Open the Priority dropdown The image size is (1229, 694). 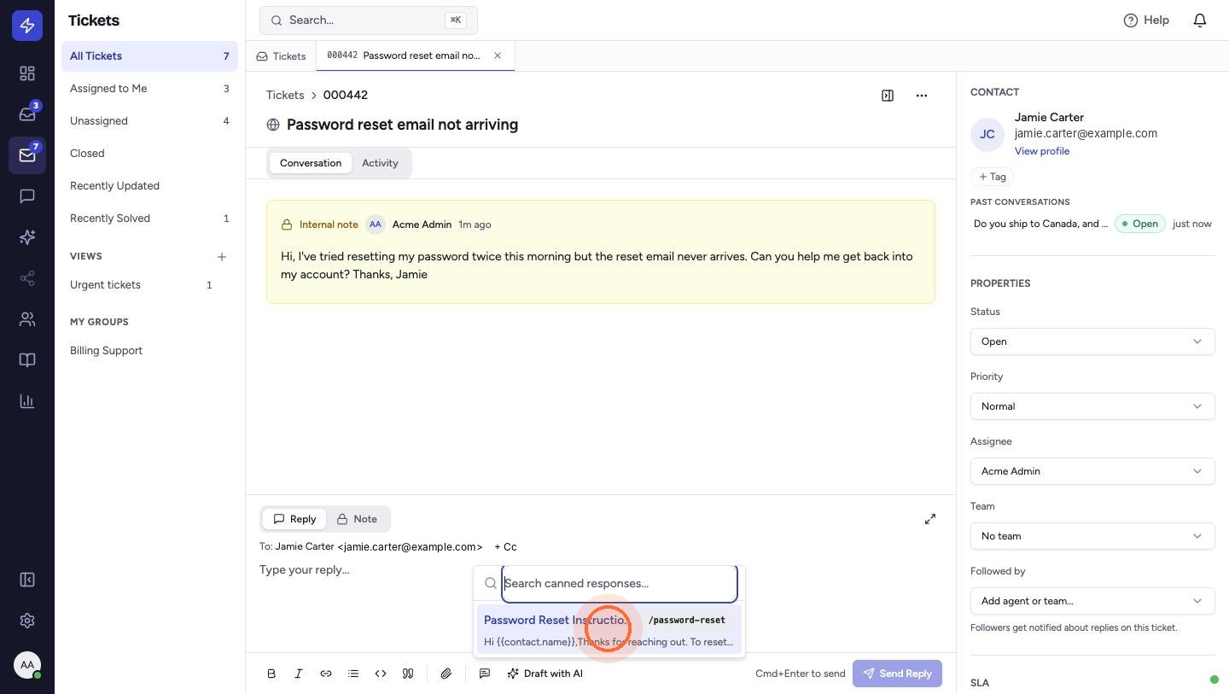pyautogui.click(x=1092, y=406)
